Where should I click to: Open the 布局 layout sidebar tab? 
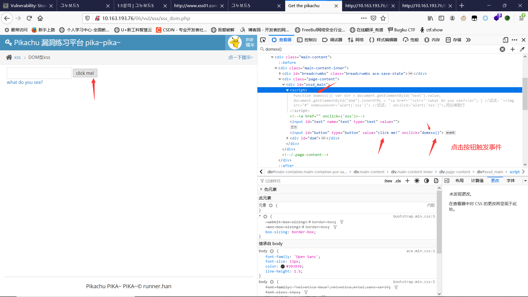459,181
